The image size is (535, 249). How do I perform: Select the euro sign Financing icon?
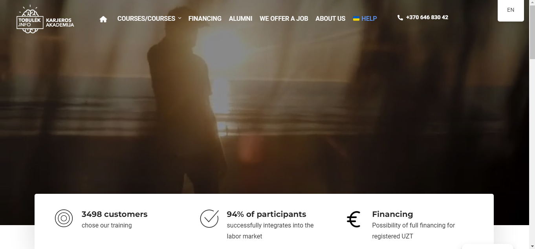[x=354, y=219]
